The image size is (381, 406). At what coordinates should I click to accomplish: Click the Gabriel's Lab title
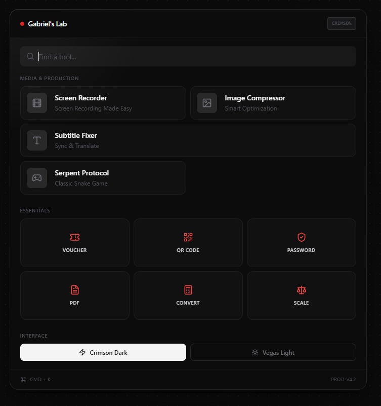[48, 24]
